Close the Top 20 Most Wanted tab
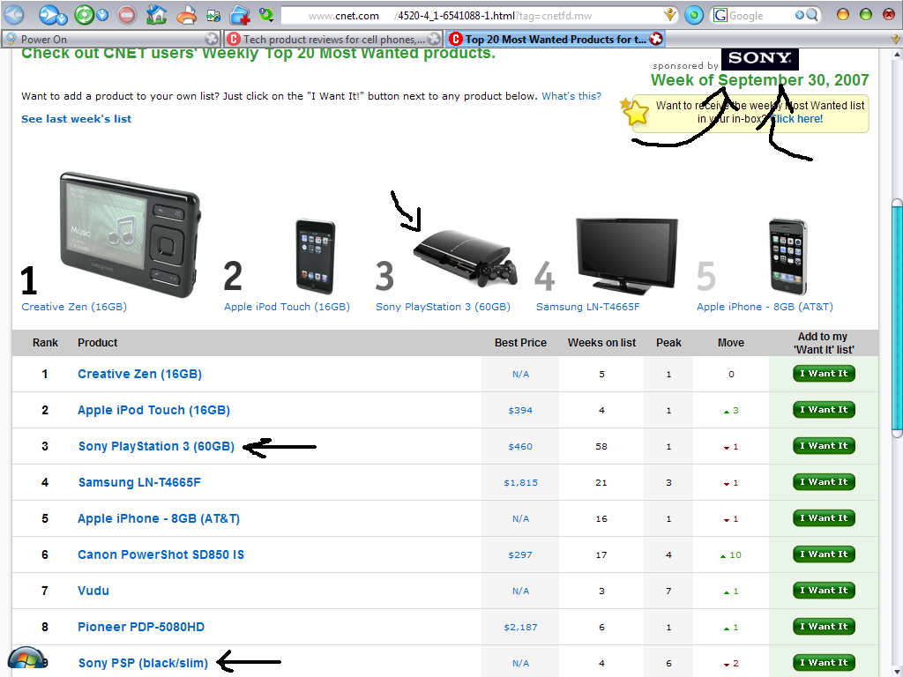This screenshot has width=903, height=677. click(x=655, y=39)
